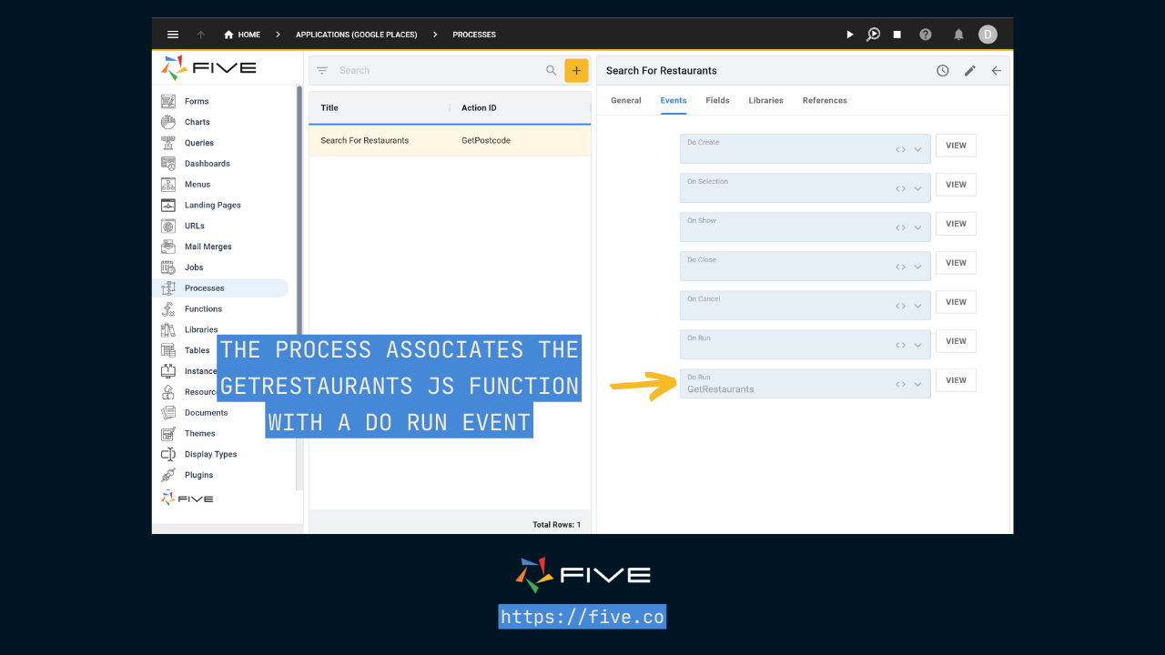The image size is (1165, 655).
Task: Sort by the Title column header
Action: tap(329, 107)
